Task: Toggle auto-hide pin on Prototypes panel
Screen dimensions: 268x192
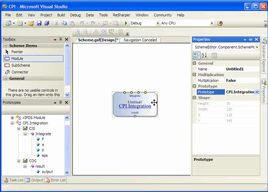Action: tap(60, 103)
